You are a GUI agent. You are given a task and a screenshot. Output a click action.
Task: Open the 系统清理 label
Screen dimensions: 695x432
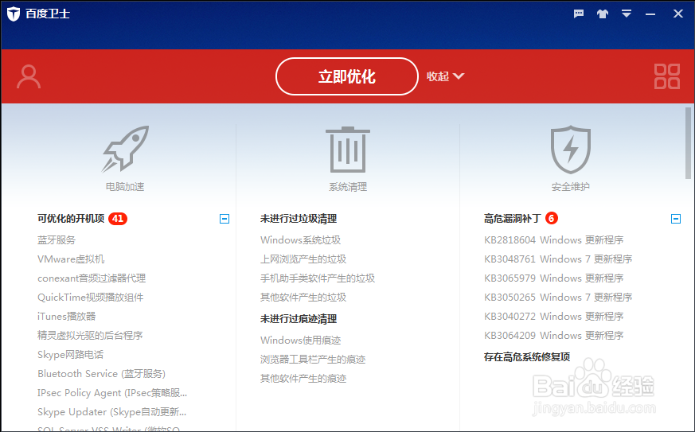pos(348,186)
